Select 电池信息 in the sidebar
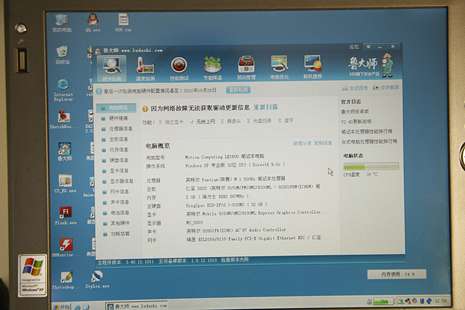Image resolution: width=465 pixels, height=310 pixels. pos(116,212)
